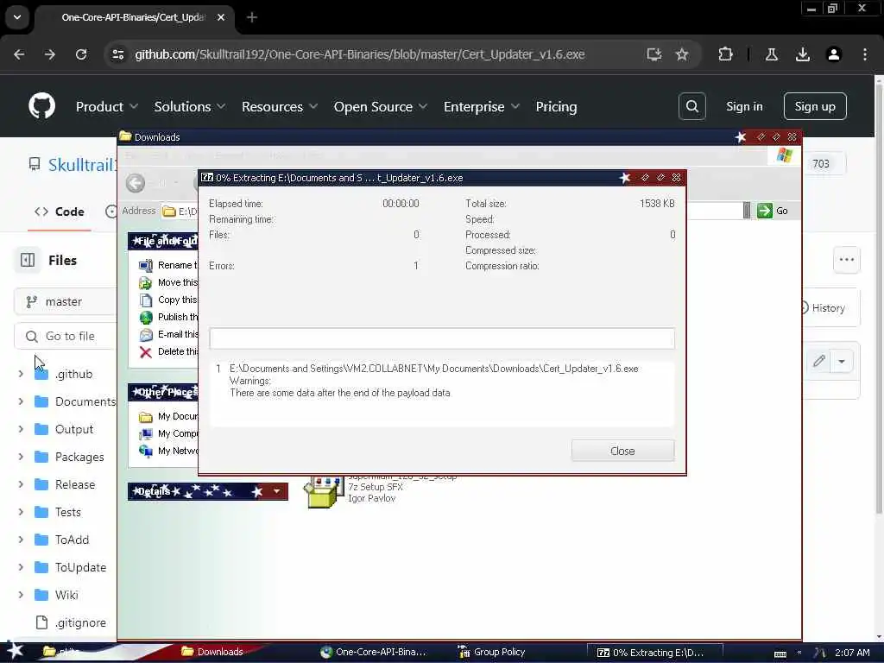Click Start button star on taskbar
884x663 pixels.
(15, 651)
